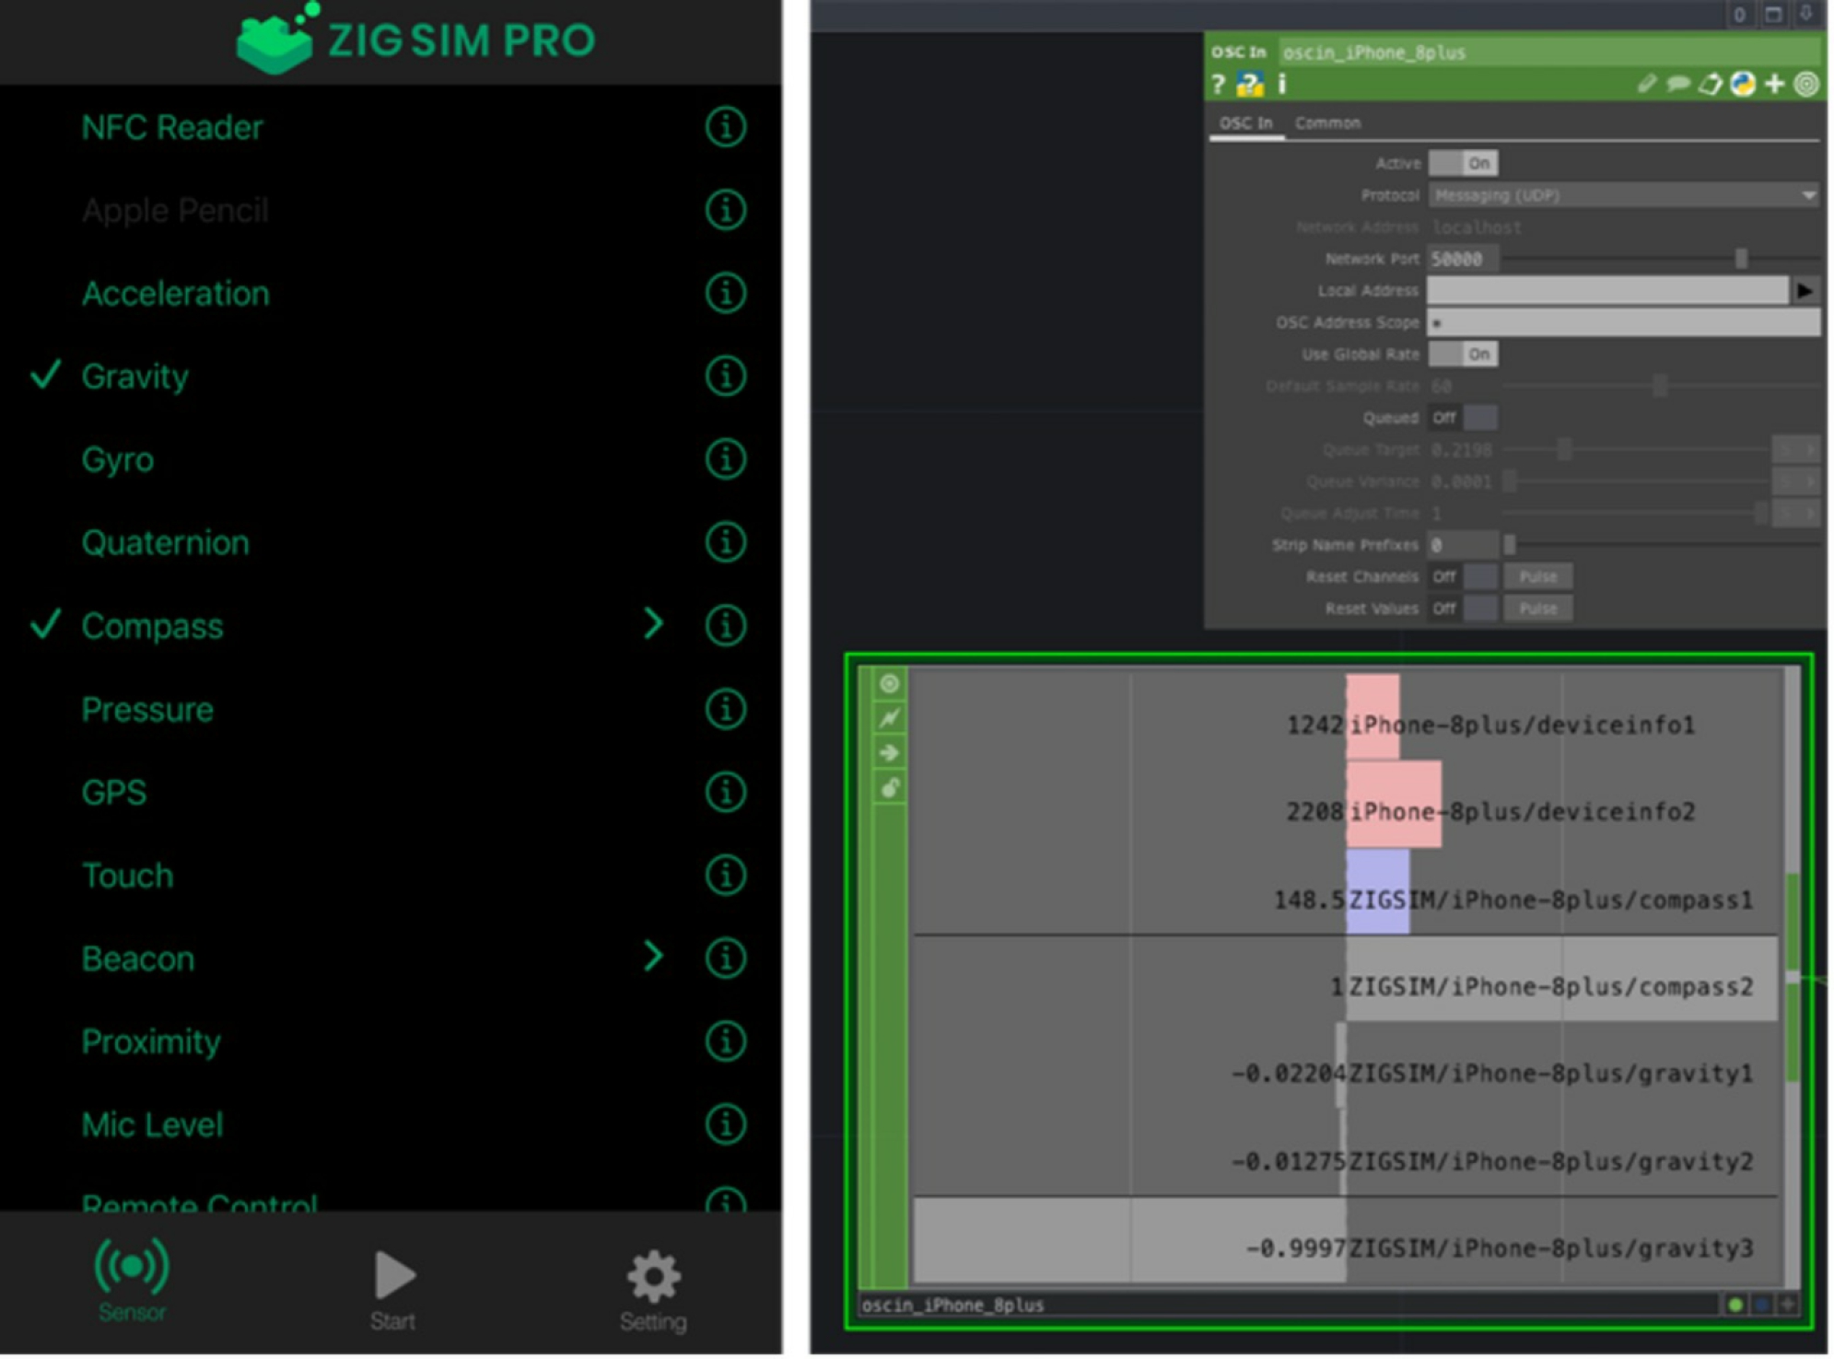Expand the Compass options chevron

[653, 624]
